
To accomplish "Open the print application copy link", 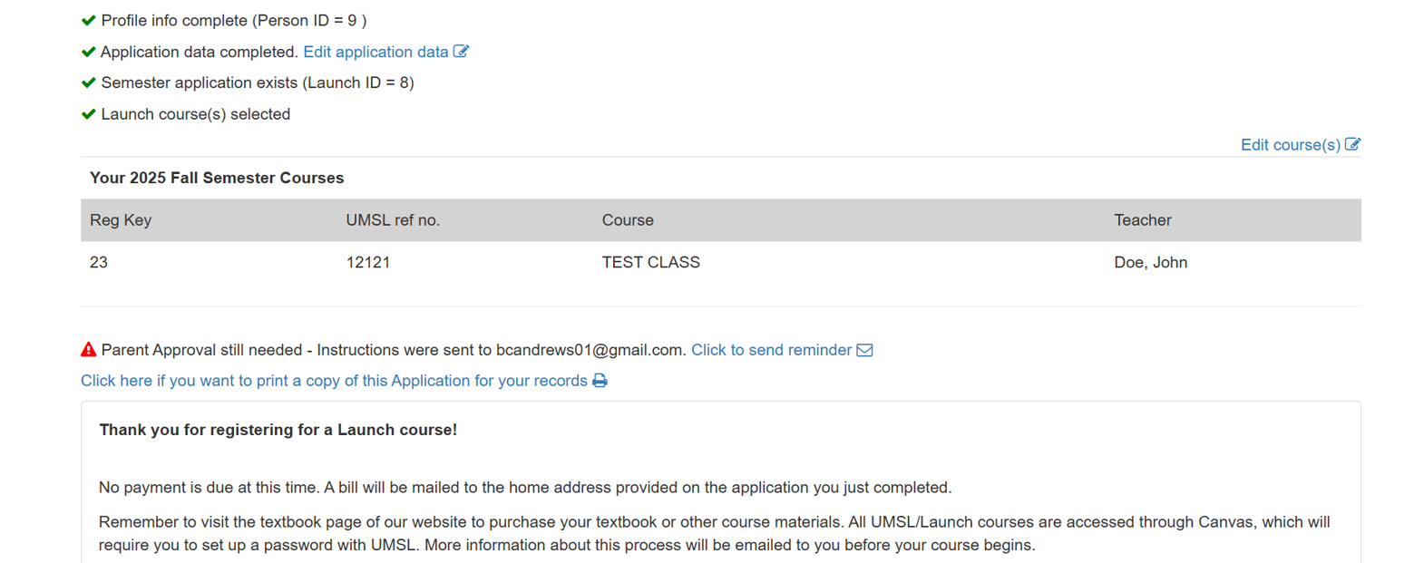I will (x=333, y=381).
